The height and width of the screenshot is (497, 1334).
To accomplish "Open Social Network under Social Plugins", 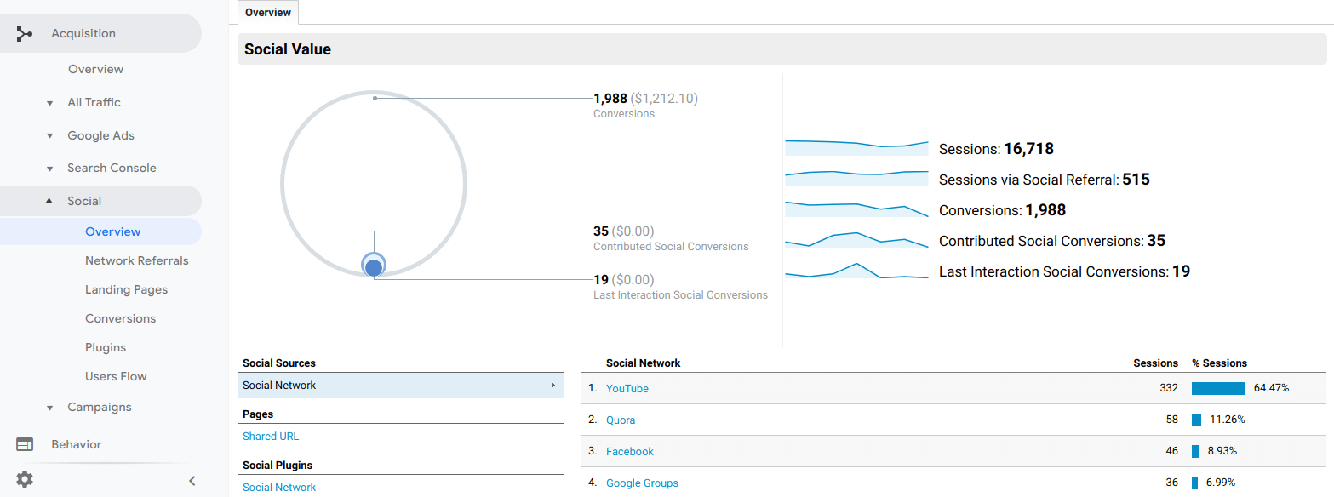I will (x=279, y=487).
